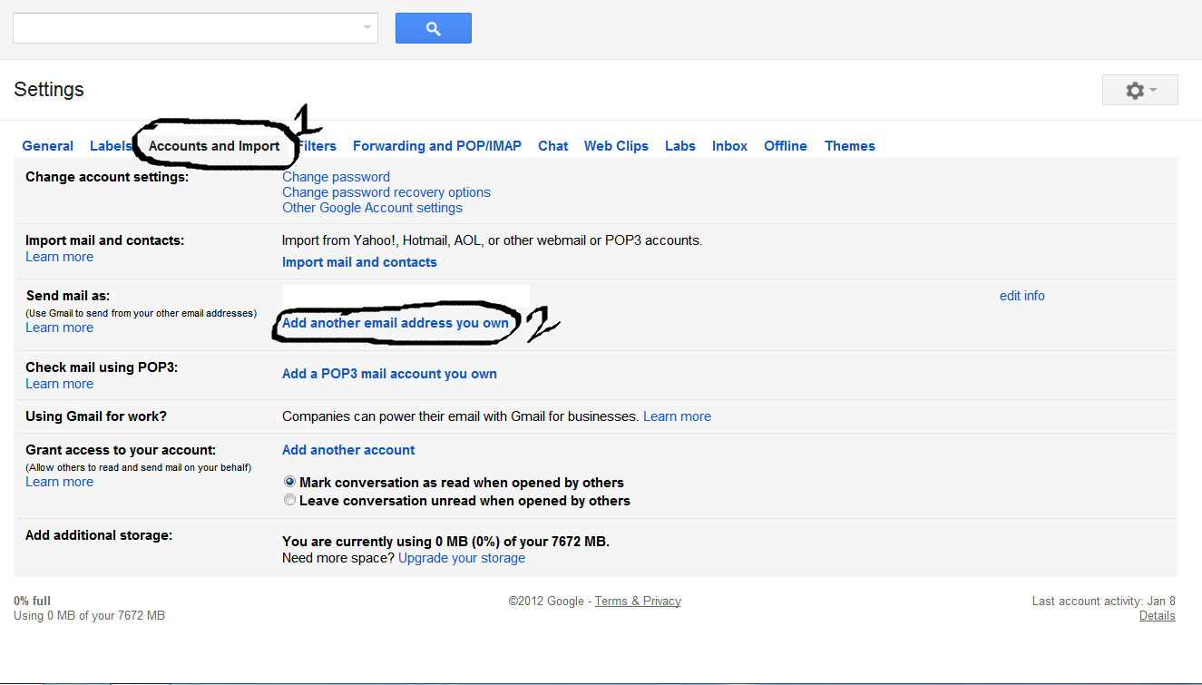Open Learn more under Send mail as
The image size is (1202, 685).
pyautogui.click(x=59, y=328)
